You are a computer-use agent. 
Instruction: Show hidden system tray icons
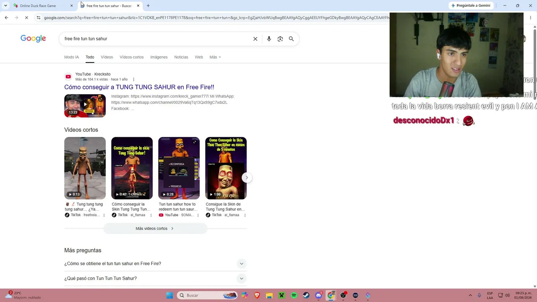point(470,295)
